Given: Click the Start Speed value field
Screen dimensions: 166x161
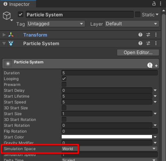Looking at the screenshot, I should [107, 102].
